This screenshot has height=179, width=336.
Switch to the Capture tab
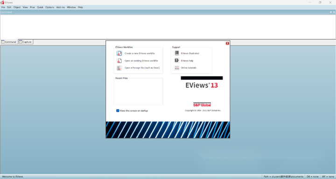pyautogui.click(x=26, y=42)
